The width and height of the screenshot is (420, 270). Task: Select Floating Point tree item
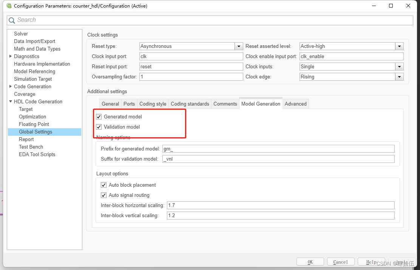[34, 124]
